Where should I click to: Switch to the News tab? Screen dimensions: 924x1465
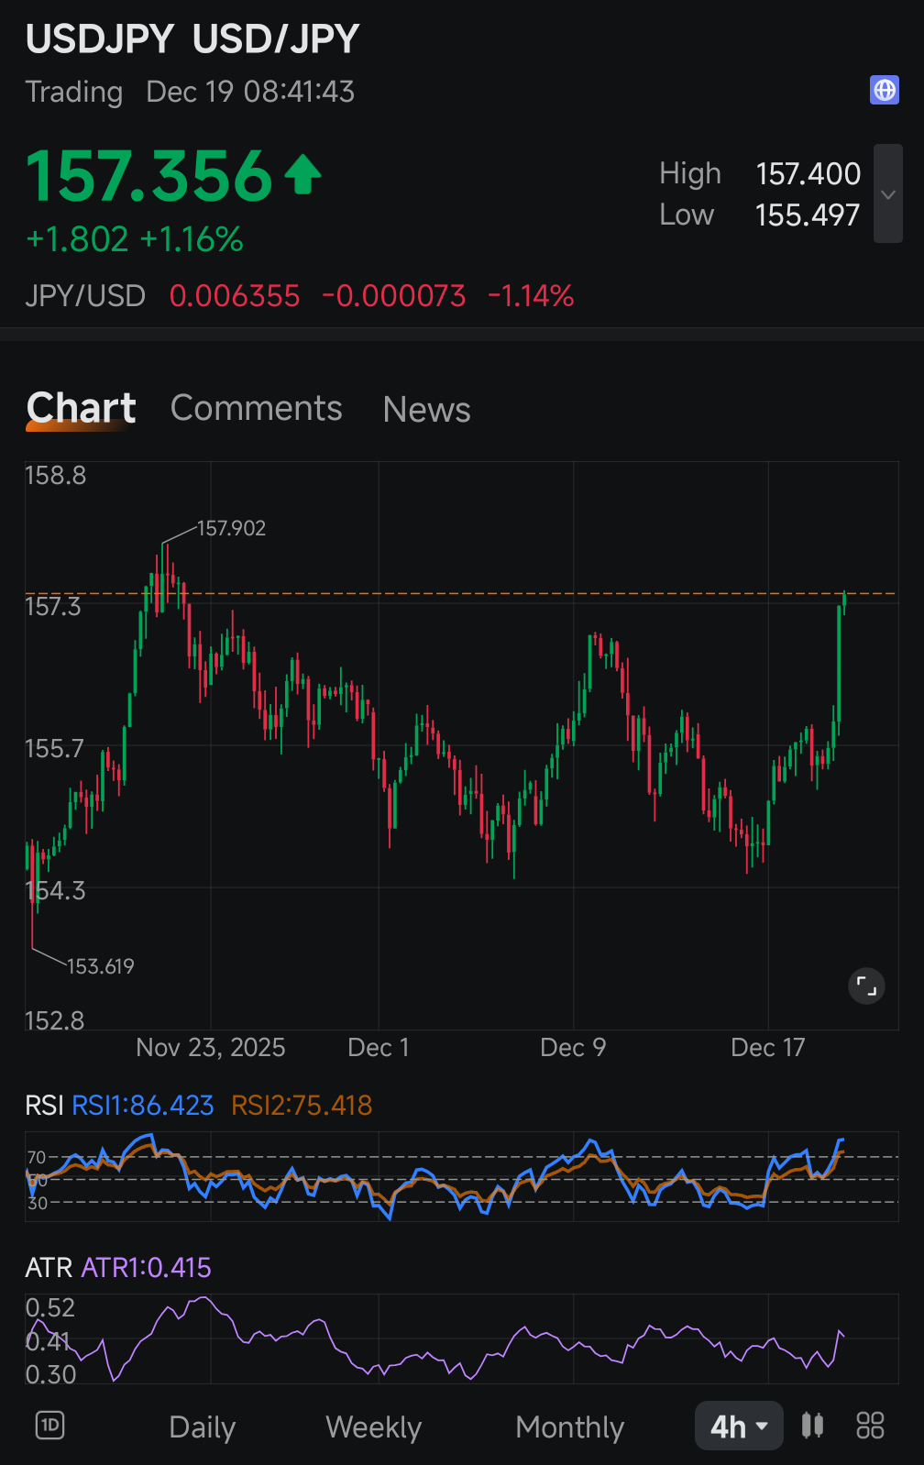tap(427, 410)
